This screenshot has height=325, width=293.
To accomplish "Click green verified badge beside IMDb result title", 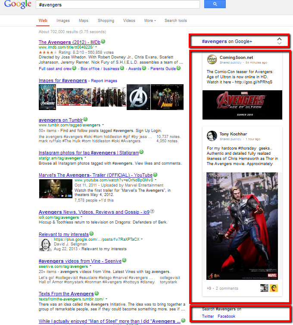I will (103, 41).
